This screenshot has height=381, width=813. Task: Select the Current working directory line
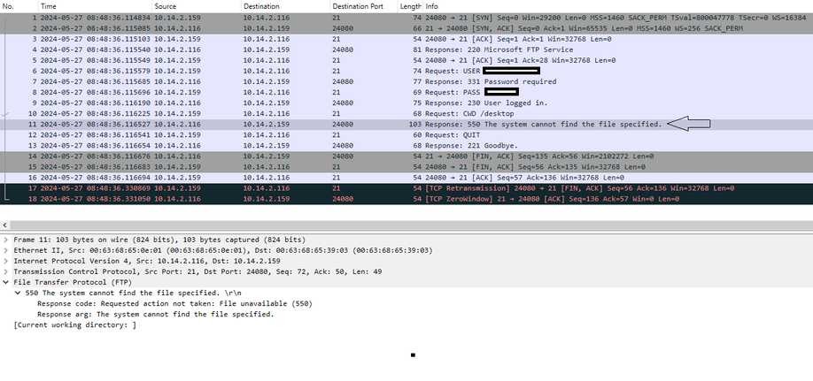(x=74, y=325)
